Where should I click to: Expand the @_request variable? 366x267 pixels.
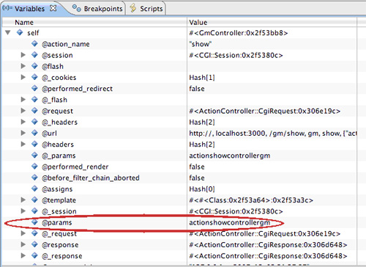[23, 233]
